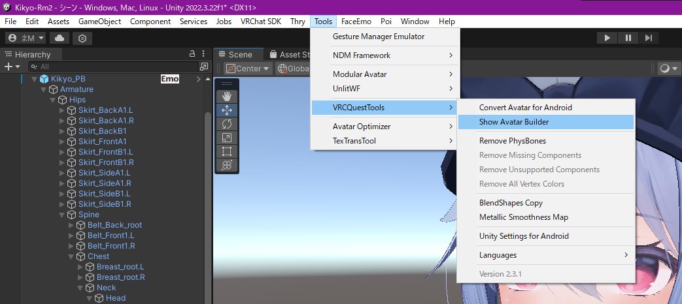Open the Modular Avatar submenu
This screenshot has width=682, height=304.
coord(385,74)
